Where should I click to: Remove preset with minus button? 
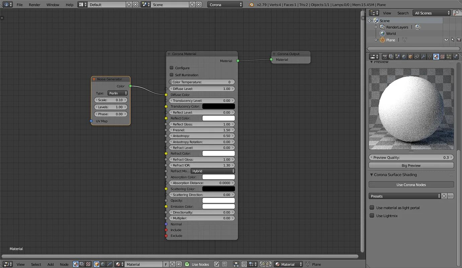(x=451, y=196)
